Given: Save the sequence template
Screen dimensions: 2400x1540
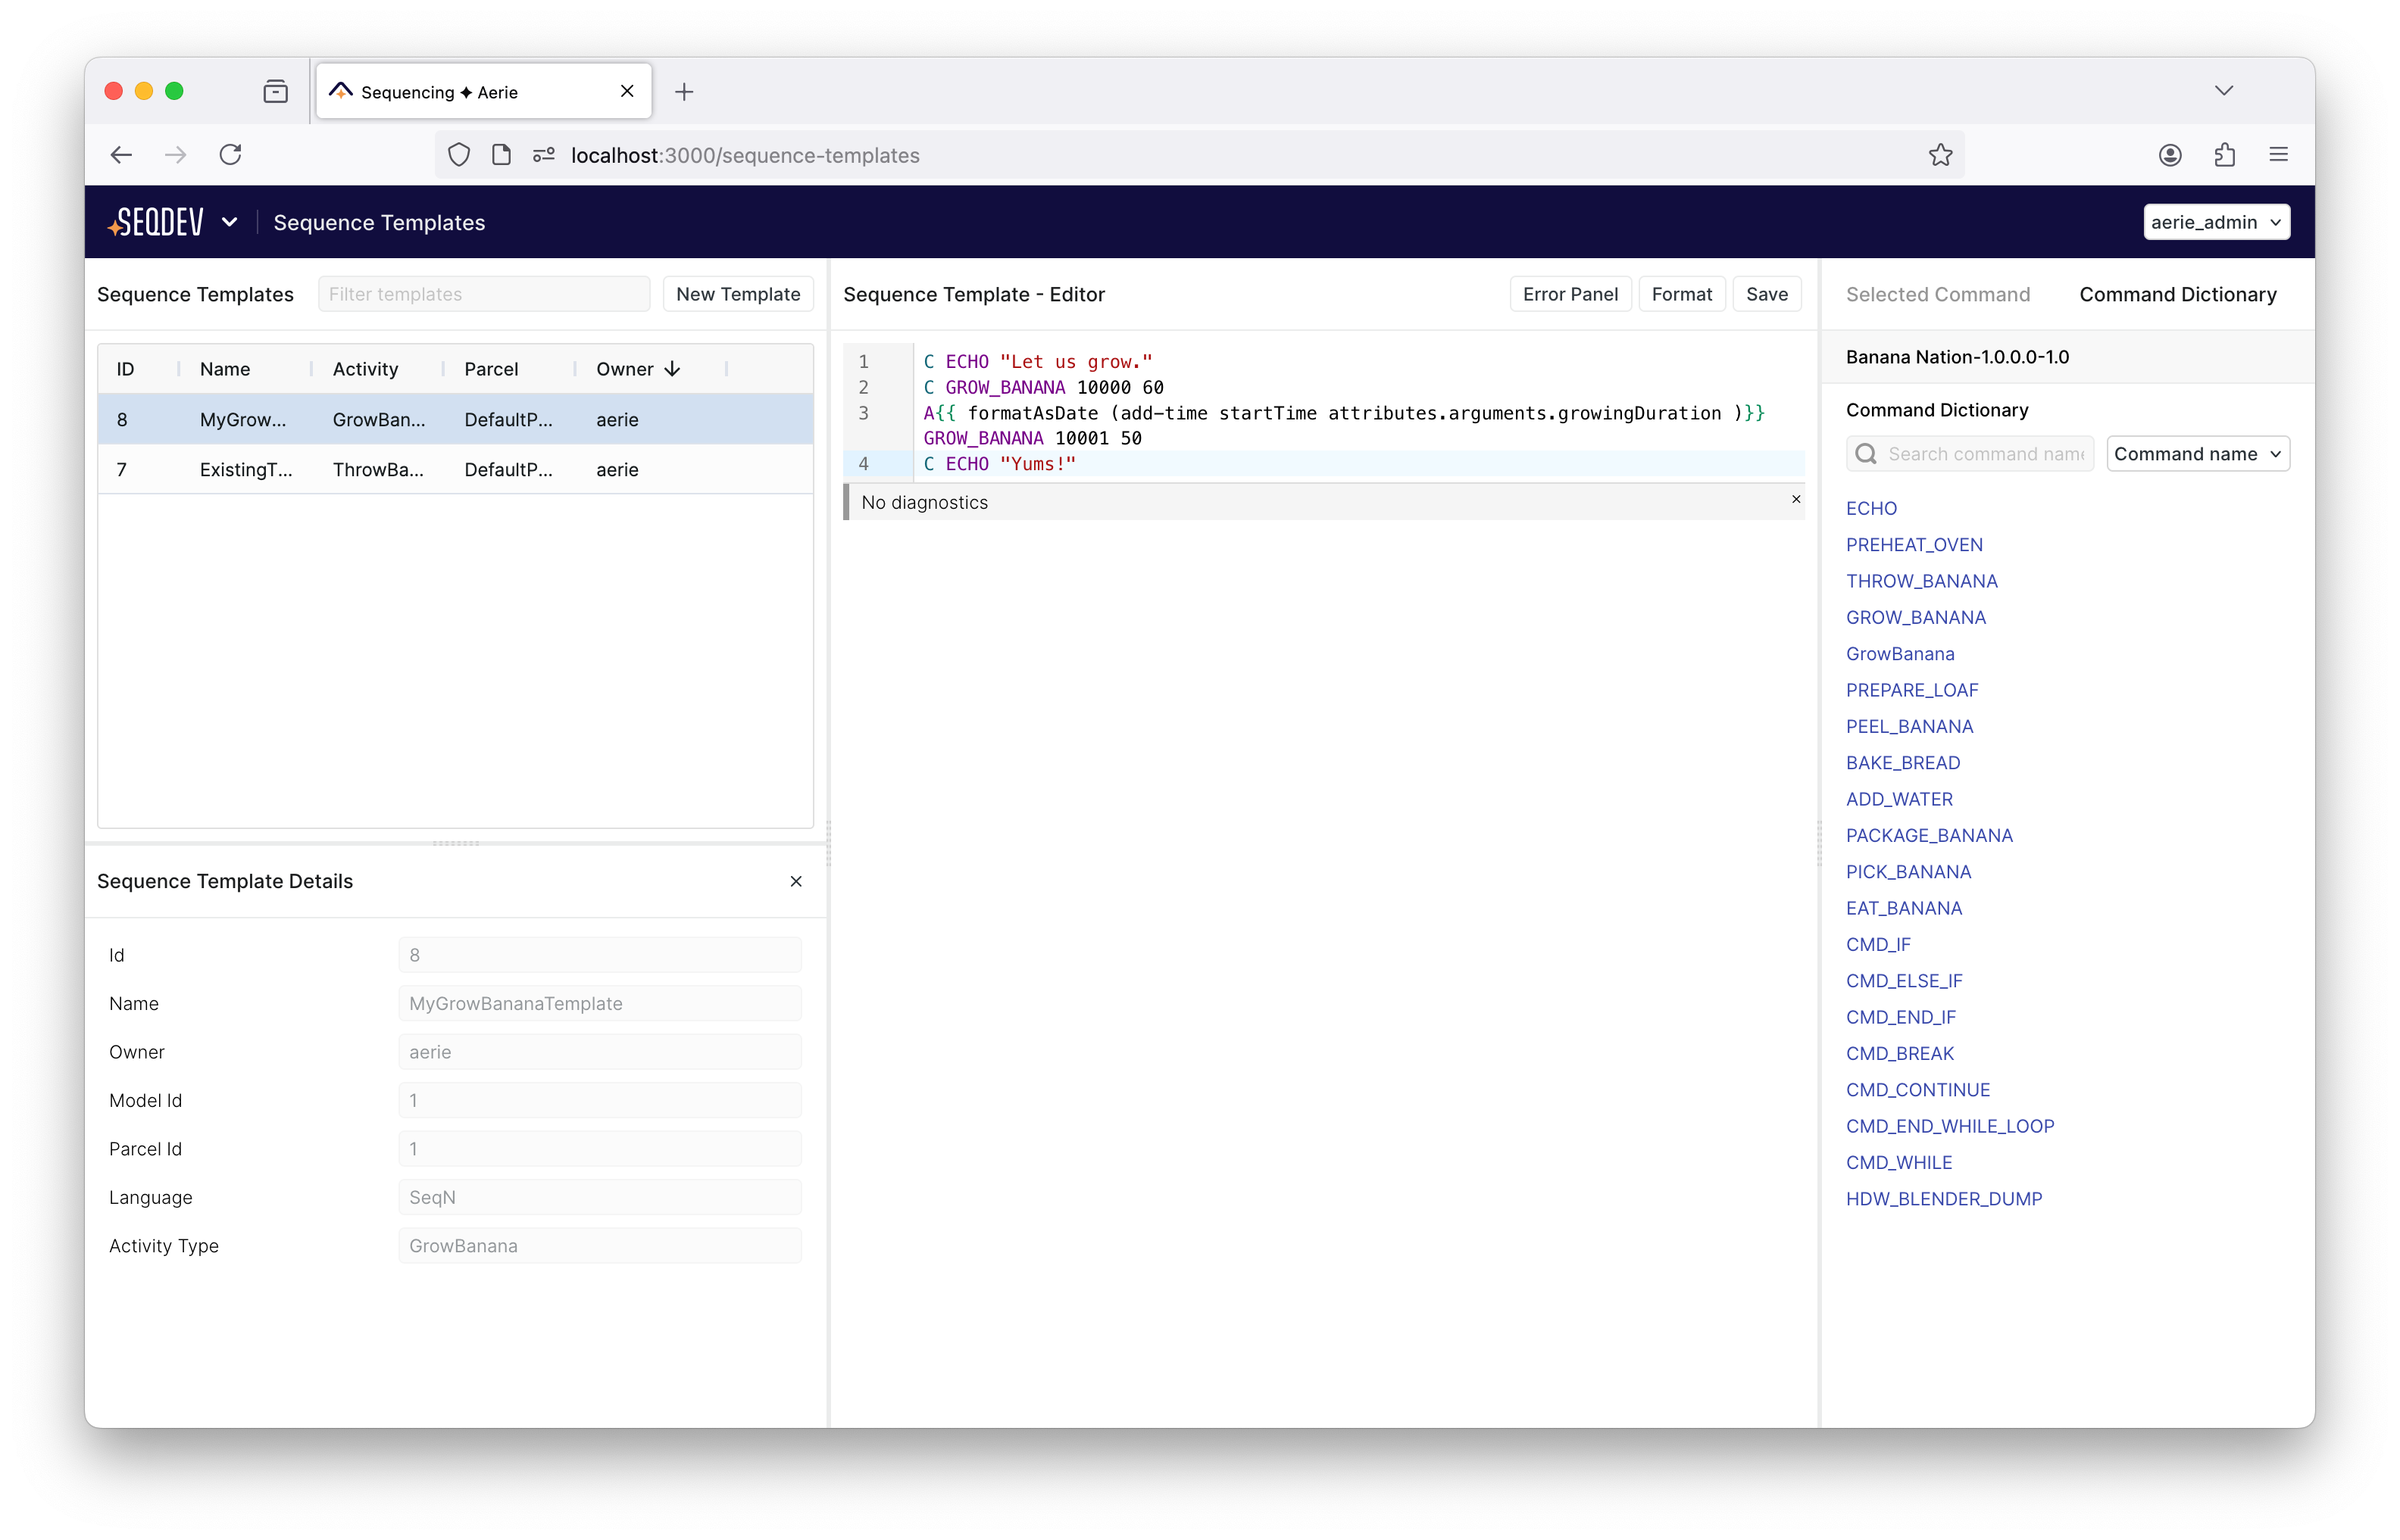Looking at the screenshot, I should click(1767, 293).
